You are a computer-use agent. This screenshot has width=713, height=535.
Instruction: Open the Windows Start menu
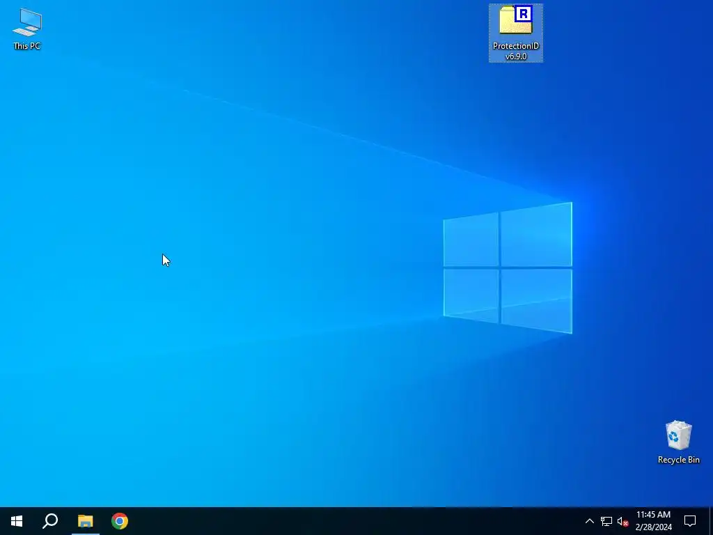click(x=17, y=521)
